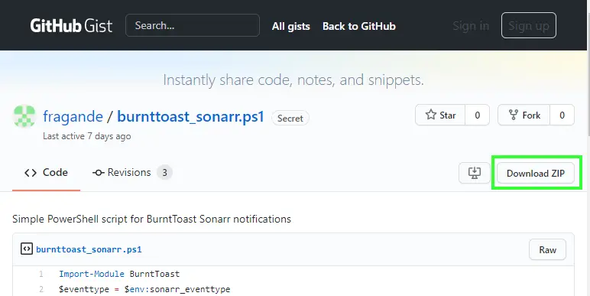Click the star icon on Star button
The image size is (590, 296).
point(431,115)
